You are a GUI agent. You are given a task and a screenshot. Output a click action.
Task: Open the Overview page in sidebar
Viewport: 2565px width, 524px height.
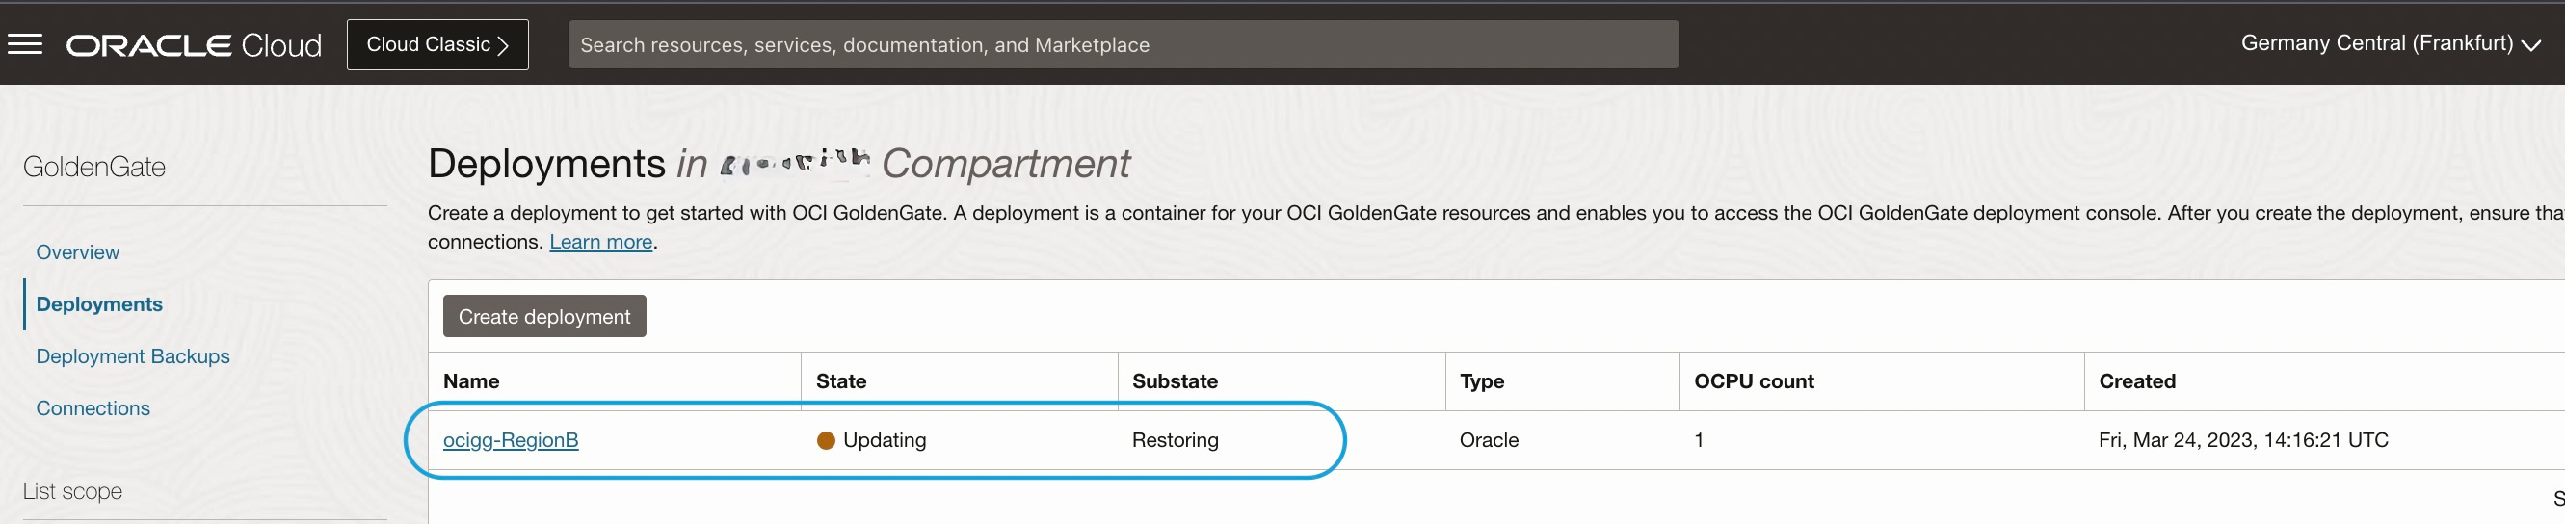coord(78,252)
